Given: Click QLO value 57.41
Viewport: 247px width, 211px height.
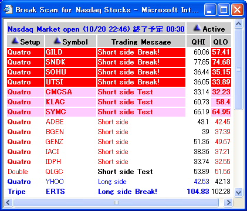Looking at the screenshot, I should coord(221,52).
